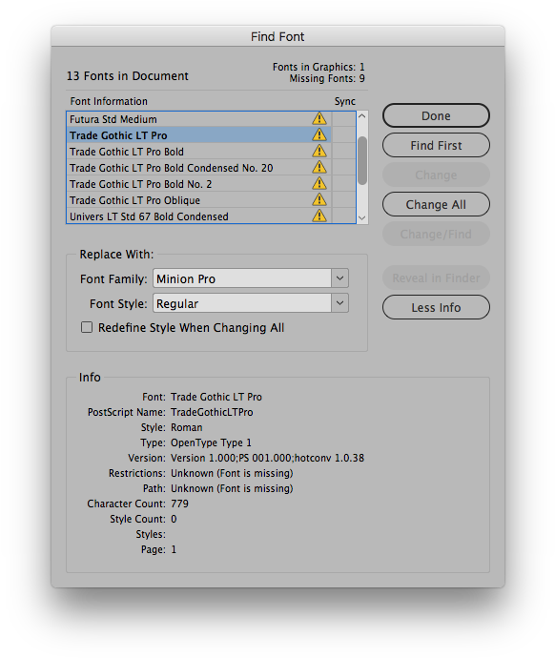Viewport: 555px width, 658px height.
Task: Select Trade Gothic LT Pro Oblique entry
Action: click(199, 200)
